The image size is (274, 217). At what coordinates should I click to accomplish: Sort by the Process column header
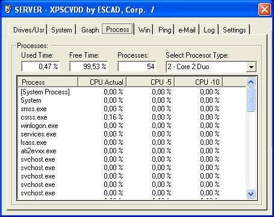point(48,82)
